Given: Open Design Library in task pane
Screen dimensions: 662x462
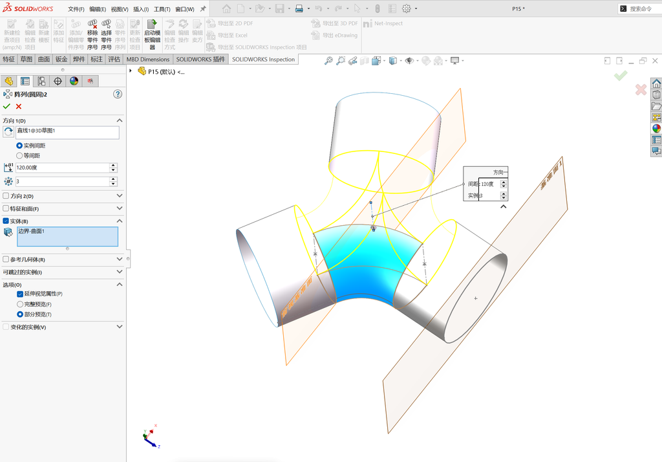Looking at the screenshot, I should pos(656,94).
